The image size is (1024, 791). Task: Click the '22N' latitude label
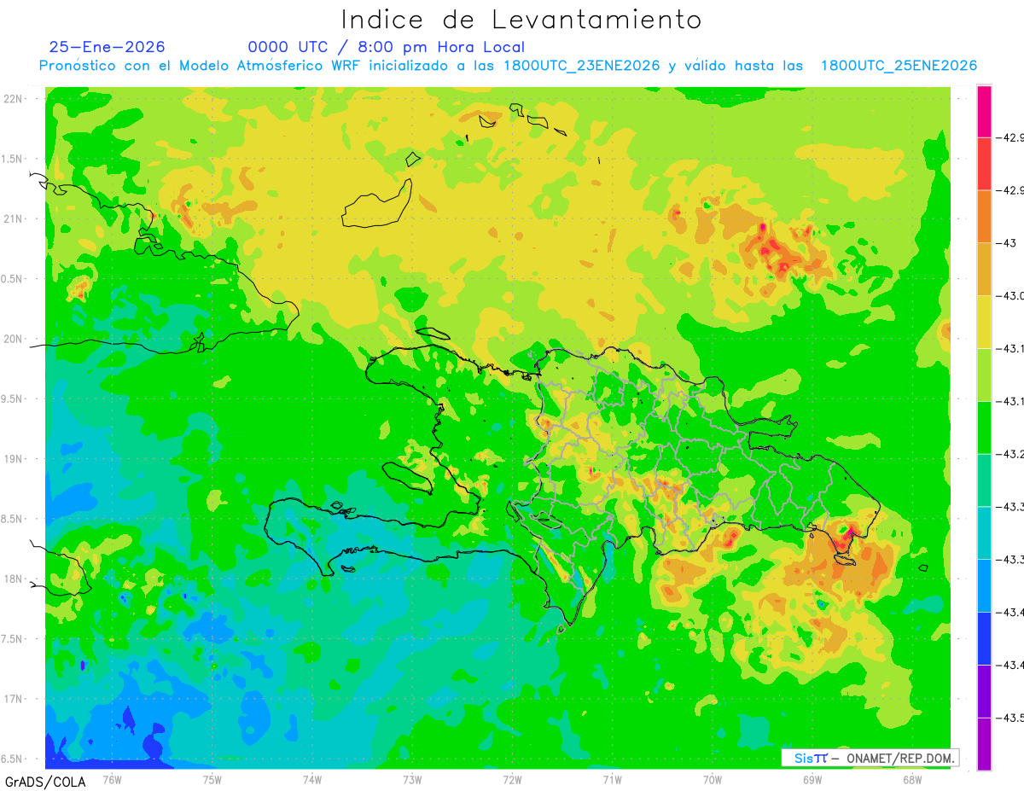tap(14, 99)
